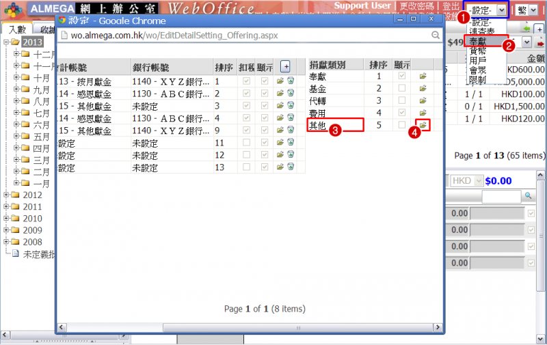This screenshot has width=547, height=345.
Task: Edit the 基金 donation category
Action: (423, 89)
